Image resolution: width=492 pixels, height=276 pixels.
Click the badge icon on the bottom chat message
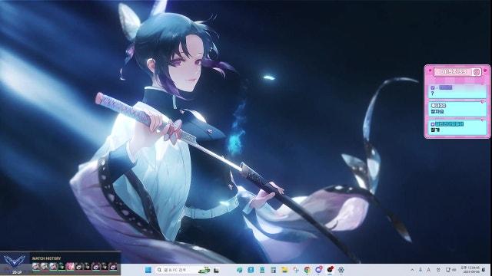point(433,124)
